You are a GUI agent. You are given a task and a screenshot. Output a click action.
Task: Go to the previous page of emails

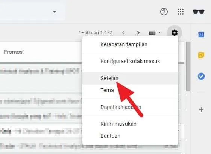pyautogui.click(x=123, y=33)
